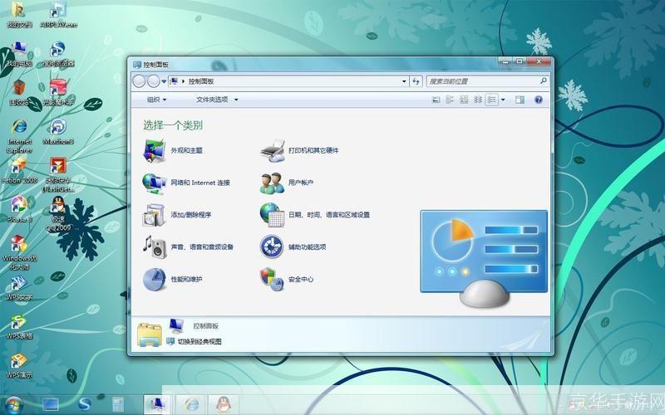The height and width of the screenshot is (415, 665).
Task: Open the 声音、语音和音频设备 speaker icon
Action: point(155,247)
